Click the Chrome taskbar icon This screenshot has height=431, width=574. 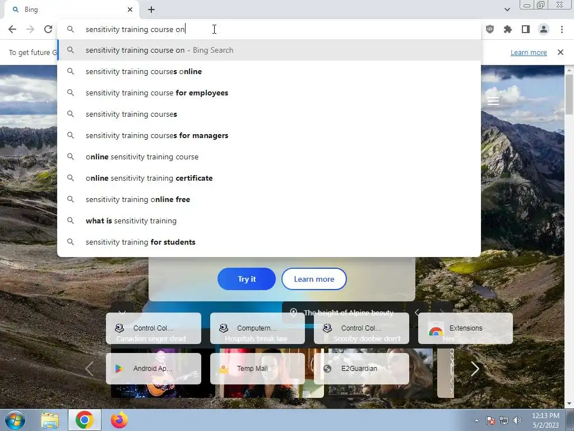coord(84,420)
